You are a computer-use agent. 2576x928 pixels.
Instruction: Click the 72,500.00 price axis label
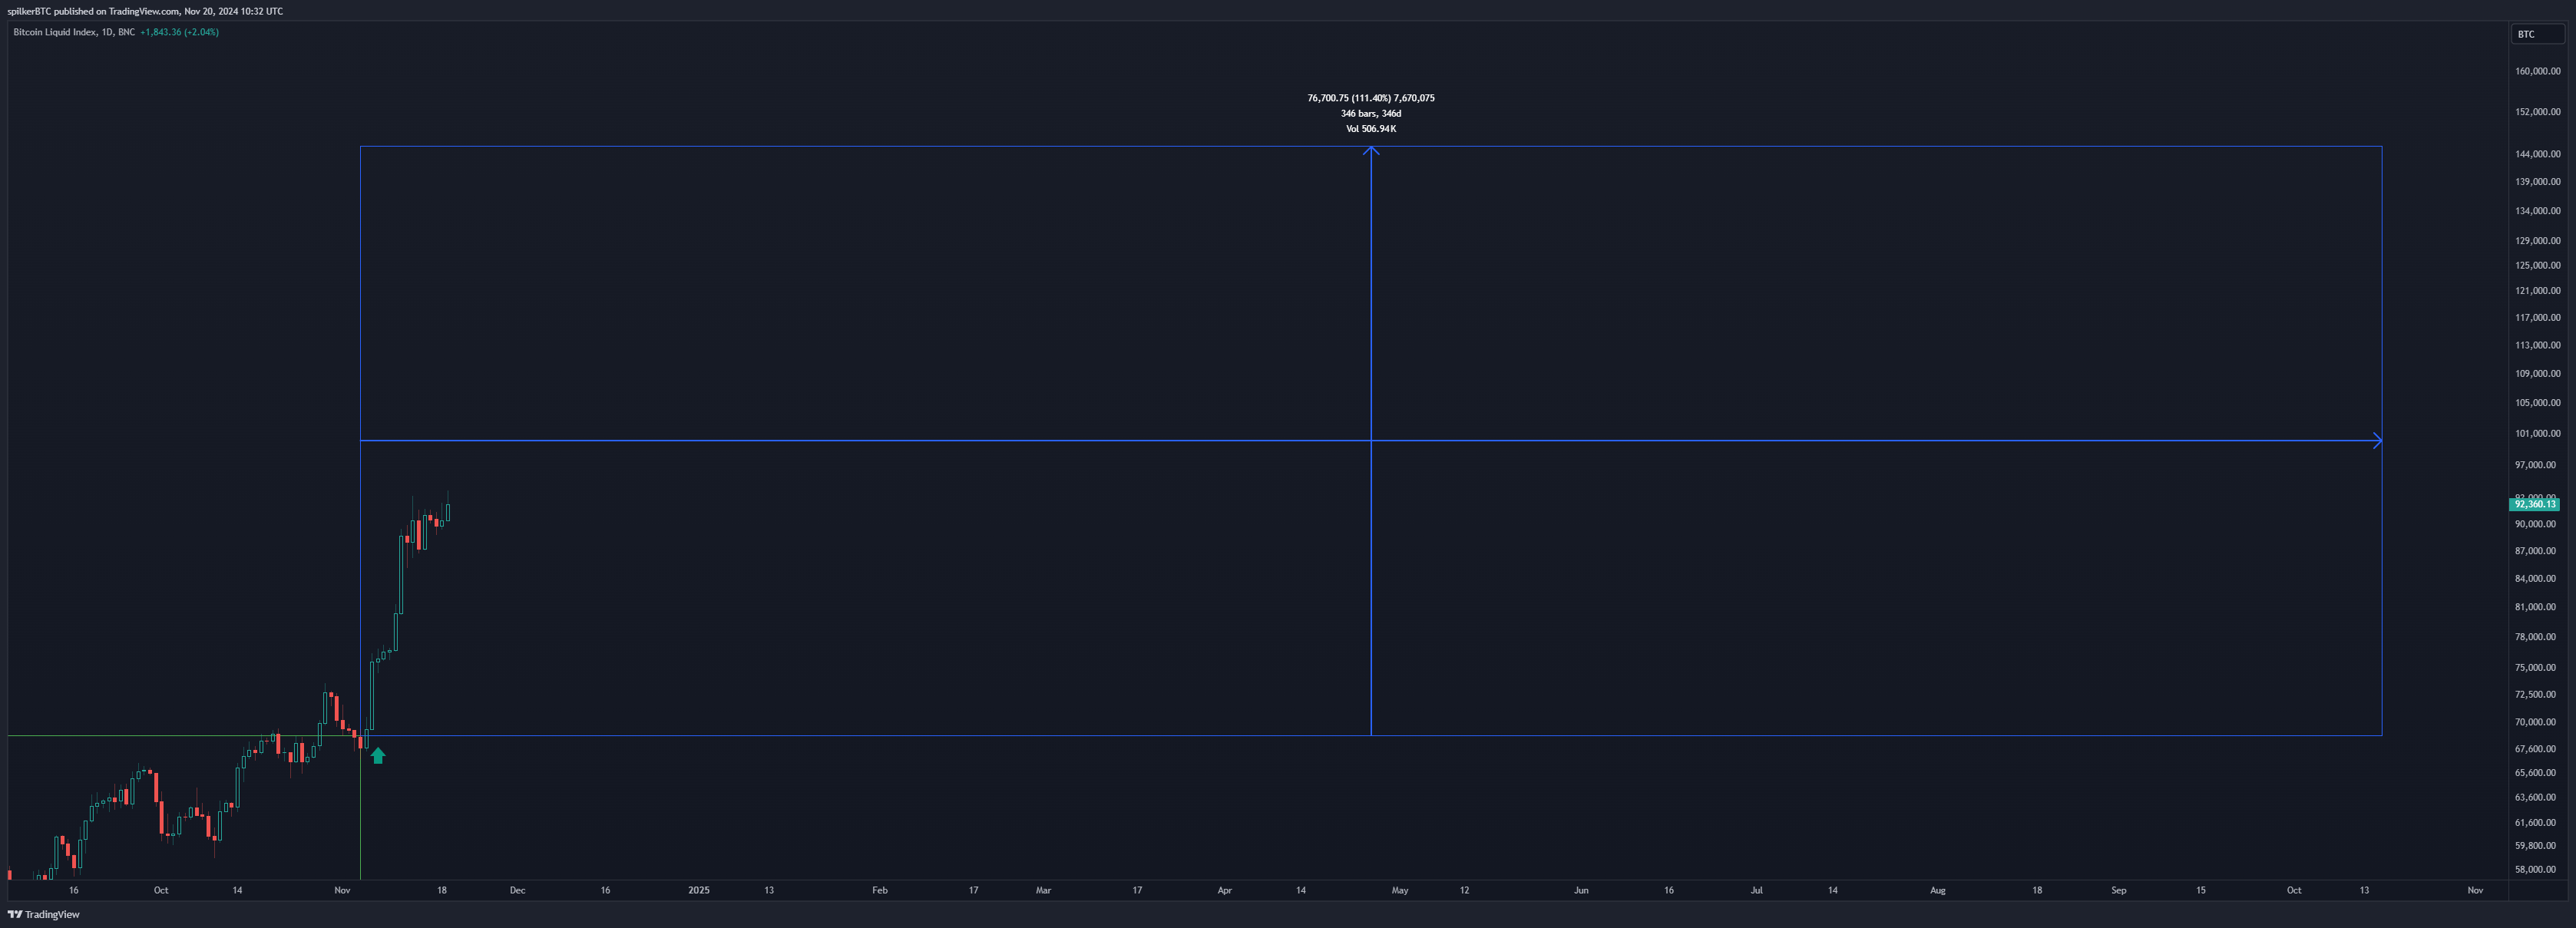coord(2536,695)
